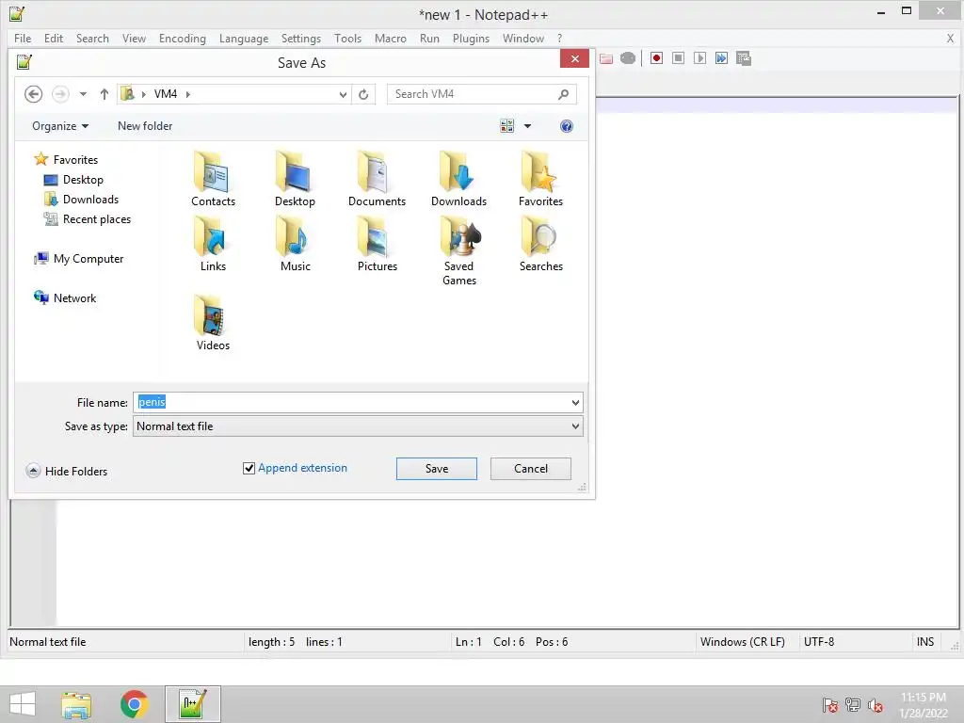
Task: Open the Plugins menu
Action: pyautogui.click(x=471, y=38)
